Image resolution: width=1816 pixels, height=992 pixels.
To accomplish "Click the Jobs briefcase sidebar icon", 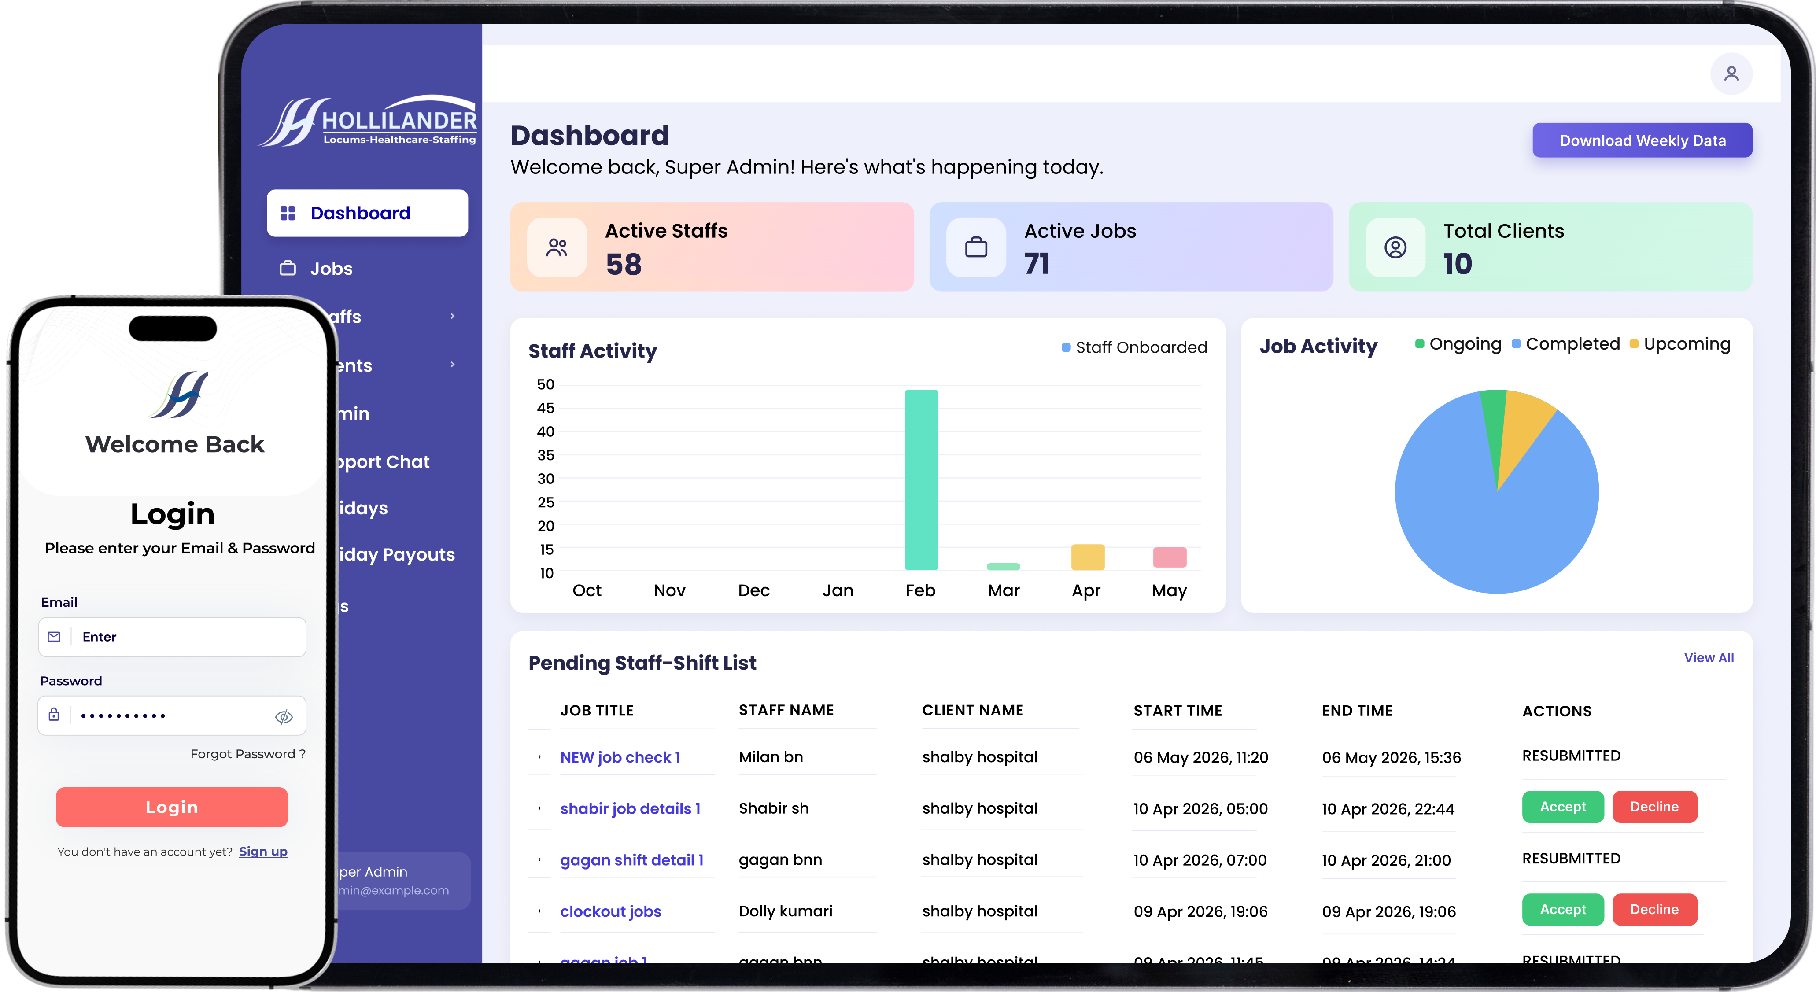I will coord(288,269).
